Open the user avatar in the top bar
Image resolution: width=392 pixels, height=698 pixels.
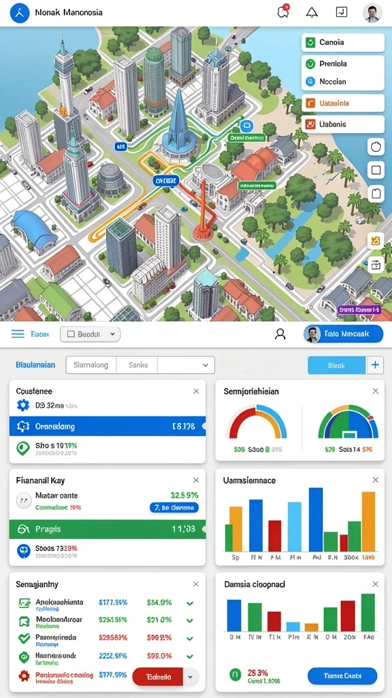(x=372, y=13)
